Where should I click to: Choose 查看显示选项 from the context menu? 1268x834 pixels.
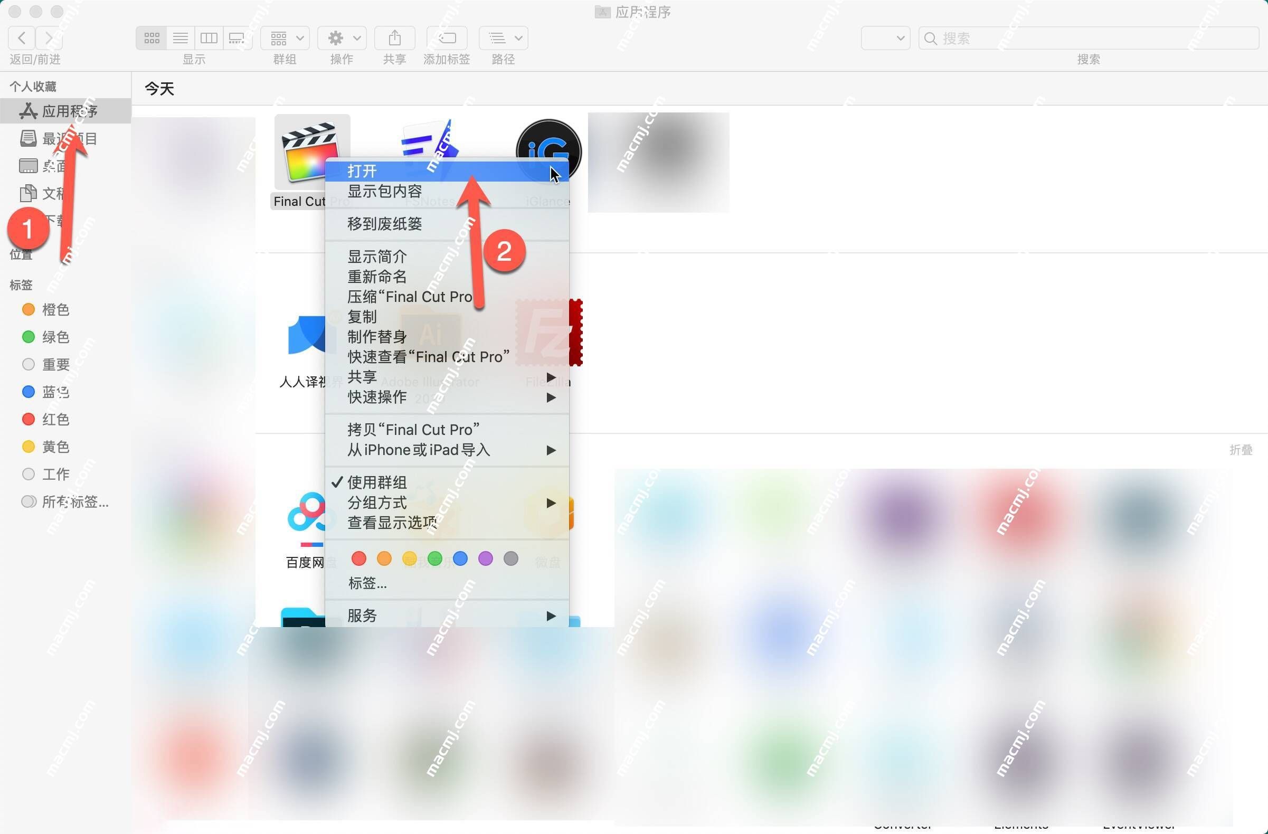click(447, 523)
